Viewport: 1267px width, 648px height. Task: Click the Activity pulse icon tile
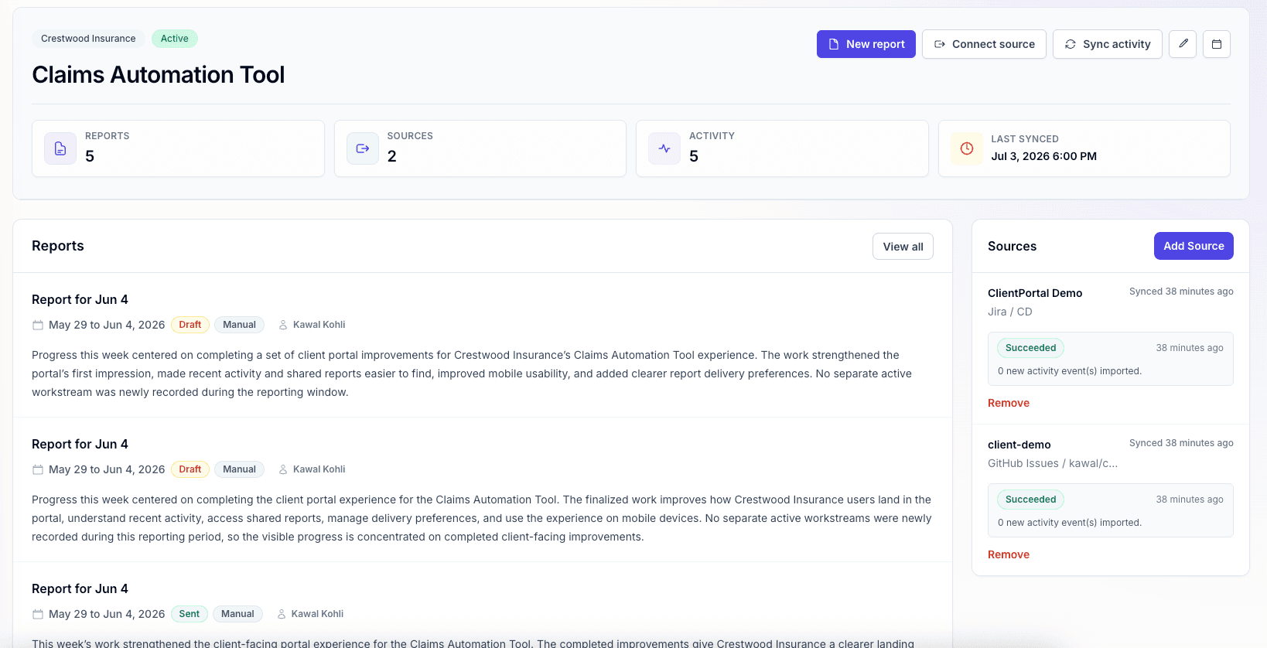pos(664,148)
